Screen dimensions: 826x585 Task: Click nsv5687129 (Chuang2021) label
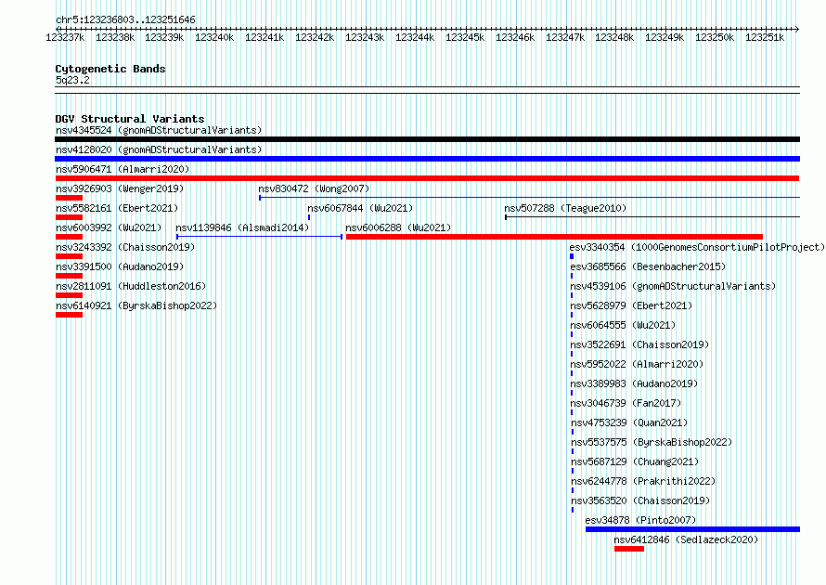(635, 461)
